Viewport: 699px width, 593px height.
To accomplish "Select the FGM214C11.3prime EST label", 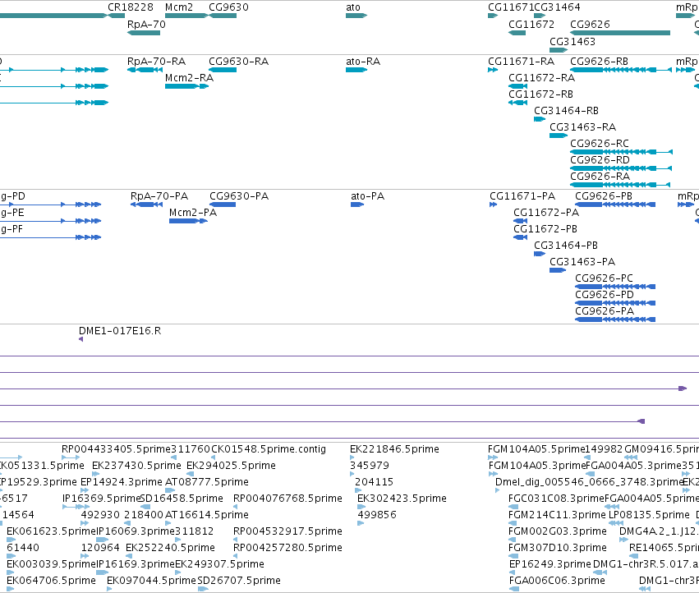I will 557,514.
